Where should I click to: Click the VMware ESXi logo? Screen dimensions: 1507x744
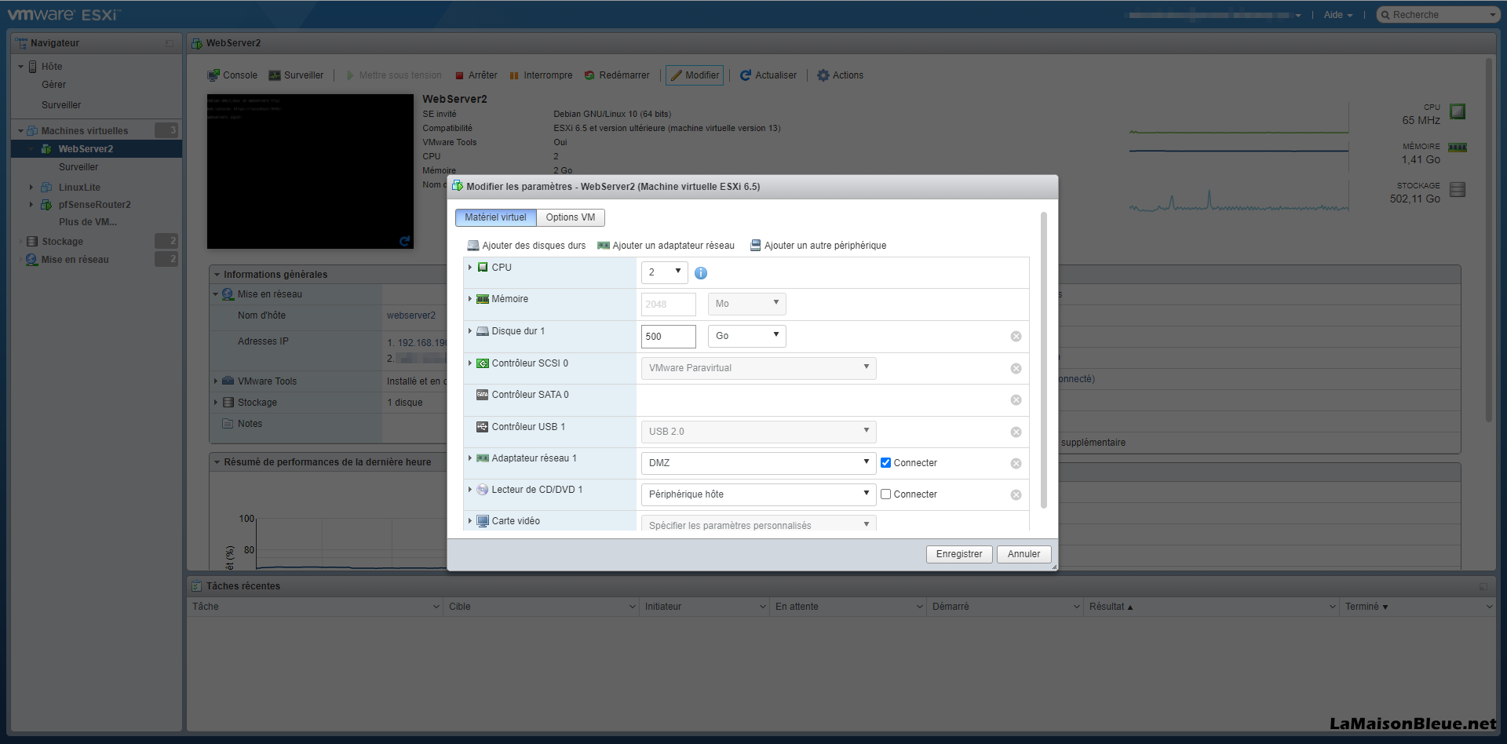click(64, 15)
